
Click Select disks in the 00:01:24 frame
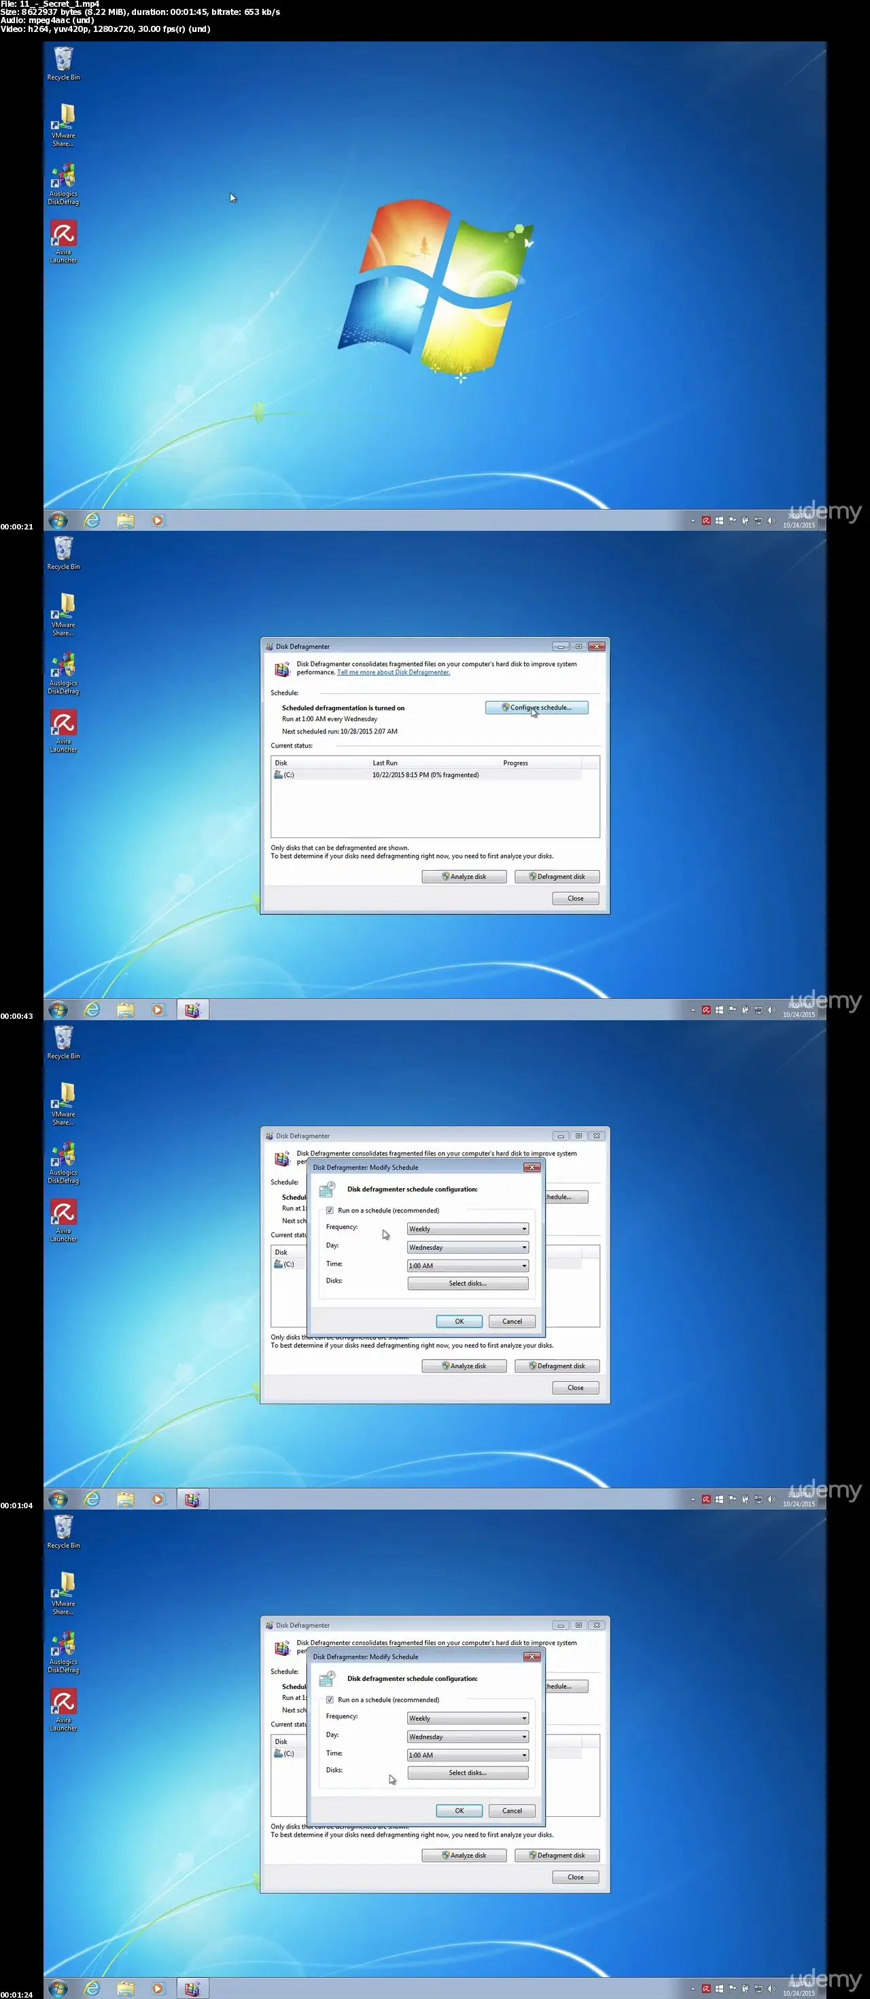[468, 1773]
